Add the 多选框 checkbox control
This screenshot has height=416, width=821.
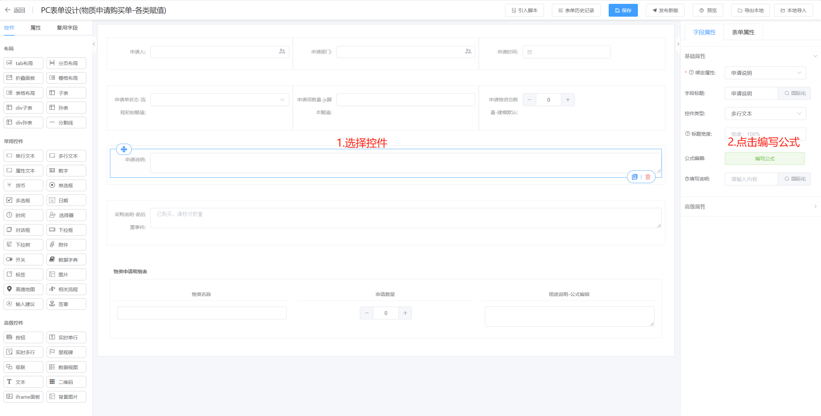(23, 200)
